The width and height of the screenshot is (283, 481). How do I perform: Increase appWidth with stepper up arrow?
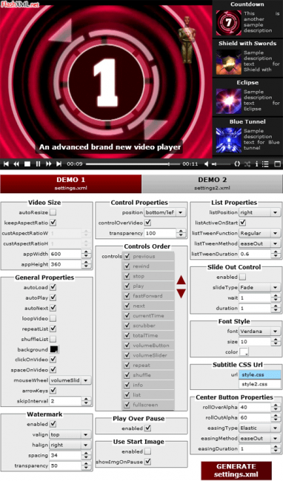[86, 252]
